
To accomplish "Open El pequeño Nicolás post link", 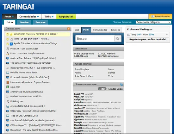I will coord(30,77).
